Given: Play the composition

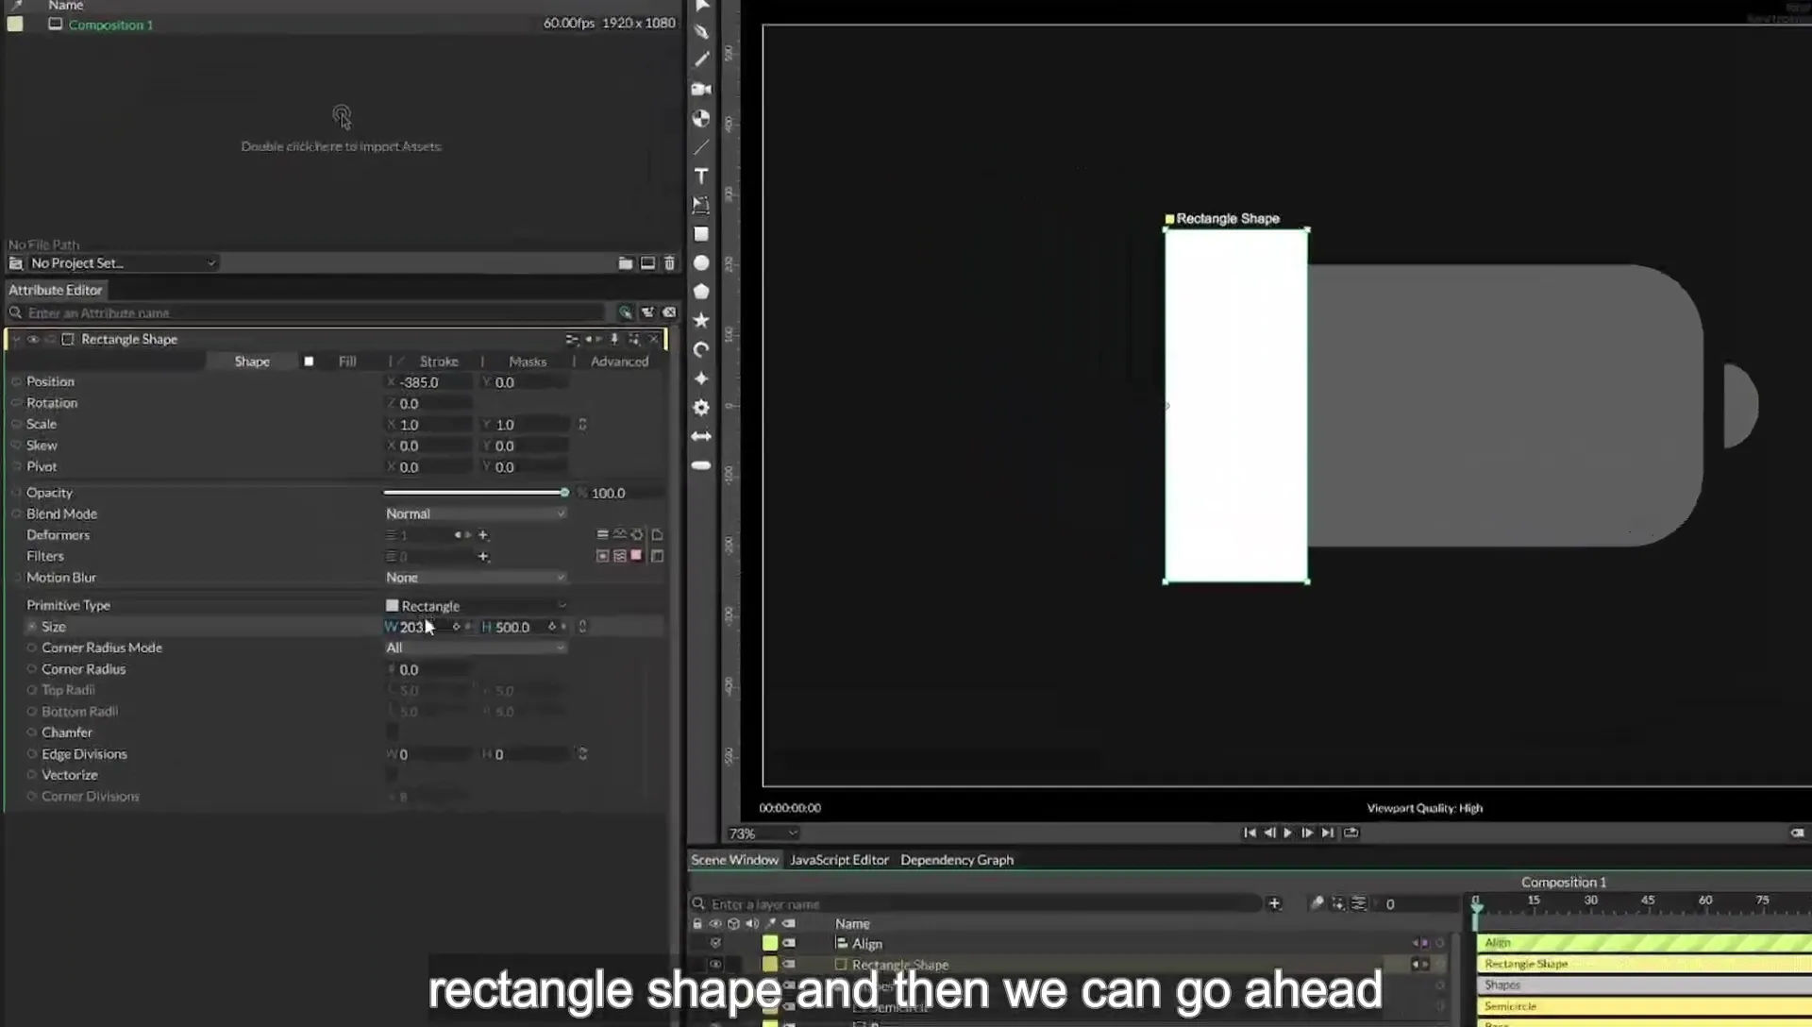Looking at the screenshot, I should [x=1287, y=833].
